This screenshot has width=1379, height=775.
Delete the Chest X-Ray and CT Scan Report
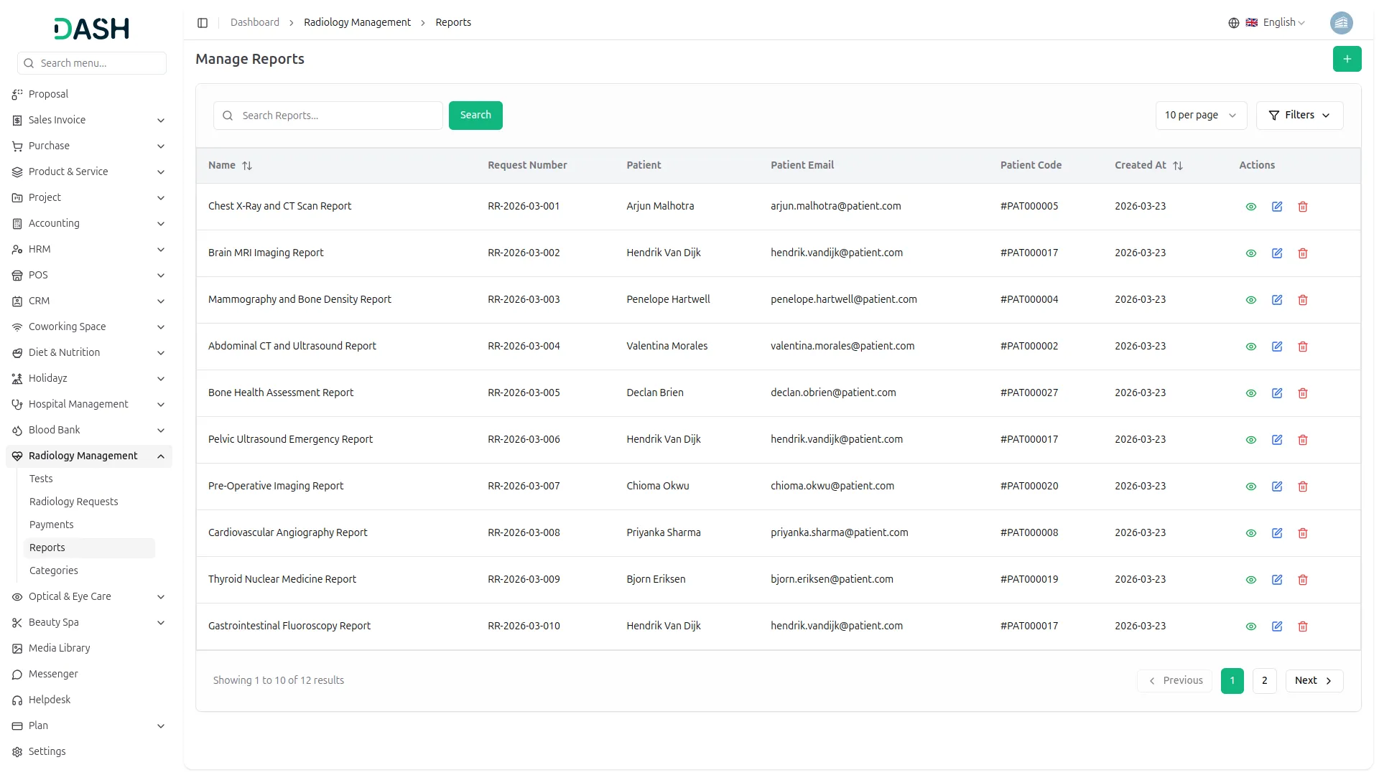[x=1302, y=207]
